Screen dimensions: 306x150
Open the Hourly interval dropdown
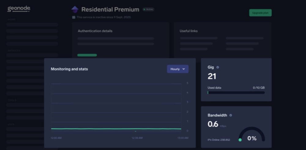pyautogui.click(x=177, y=69)
